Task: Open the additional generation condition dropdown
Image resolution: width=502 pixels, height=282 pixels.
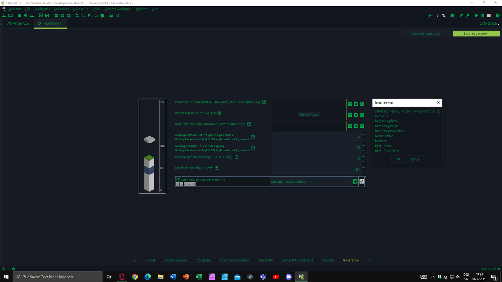Action: pos(311,182)
